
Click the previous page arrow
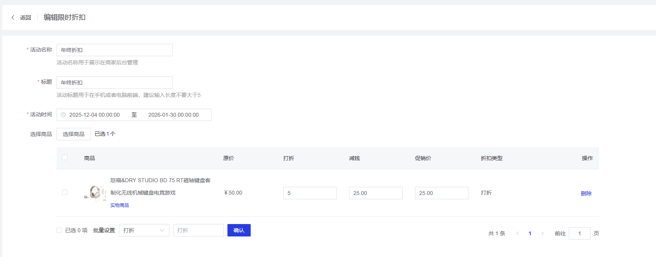[x=517, y=233]
